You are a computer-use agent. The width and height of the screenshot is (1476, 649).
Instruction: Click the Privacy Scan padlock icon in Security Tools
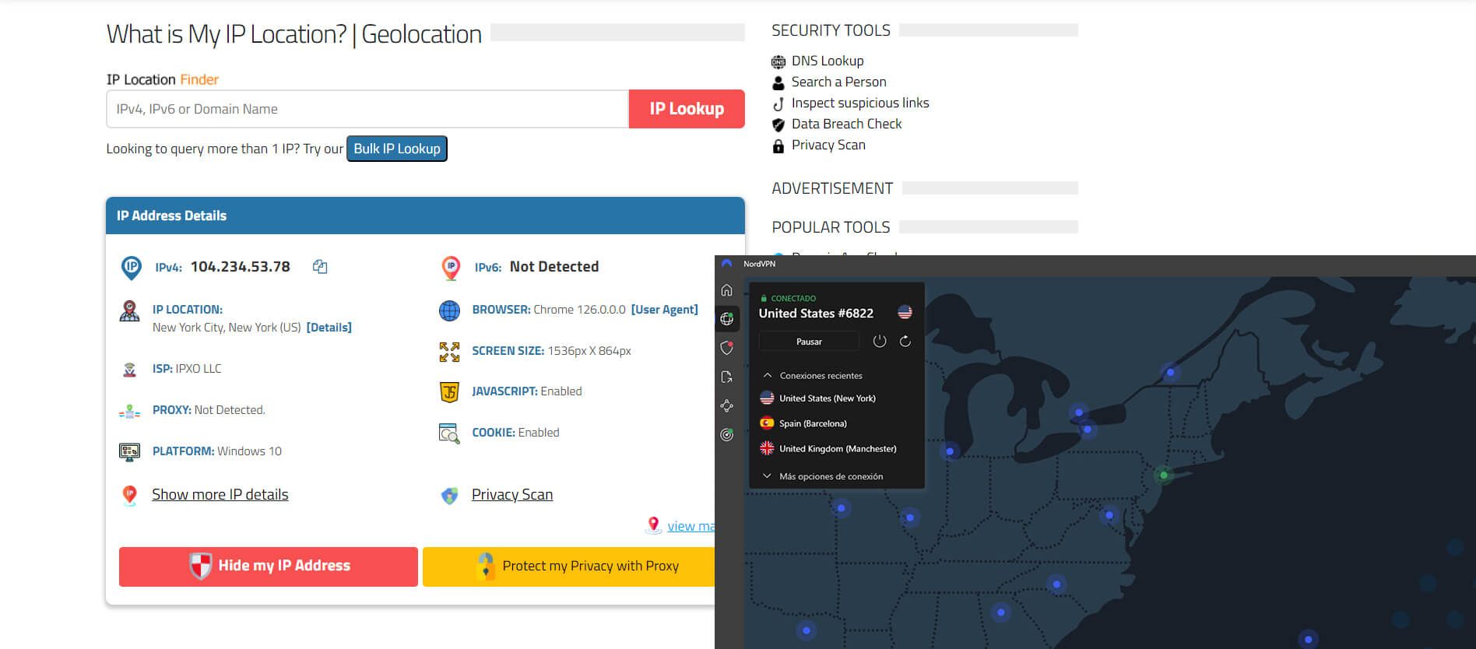pos(778,146)
